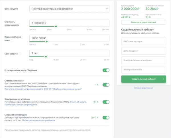Switch off Скидка от застройщика toggle

point(106,117)
